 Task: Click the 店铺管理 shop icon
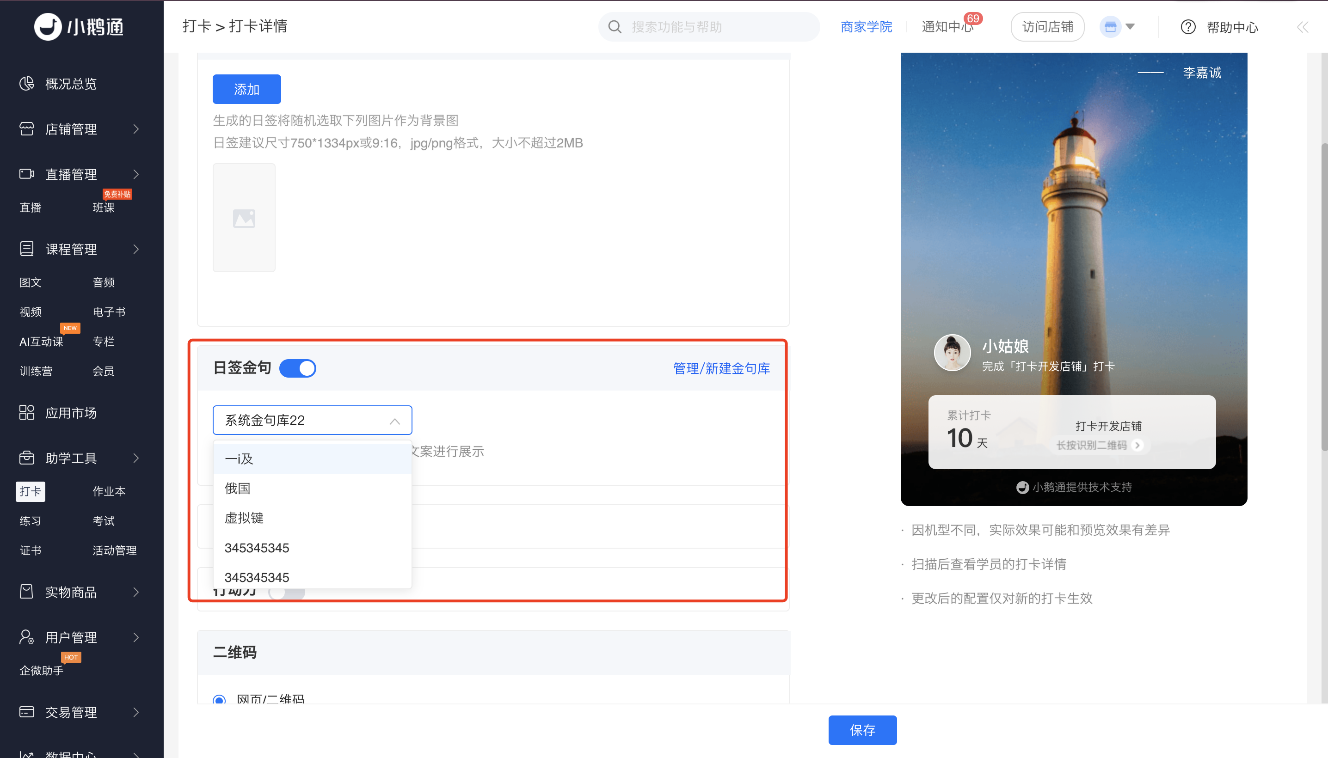click(26, 128)
